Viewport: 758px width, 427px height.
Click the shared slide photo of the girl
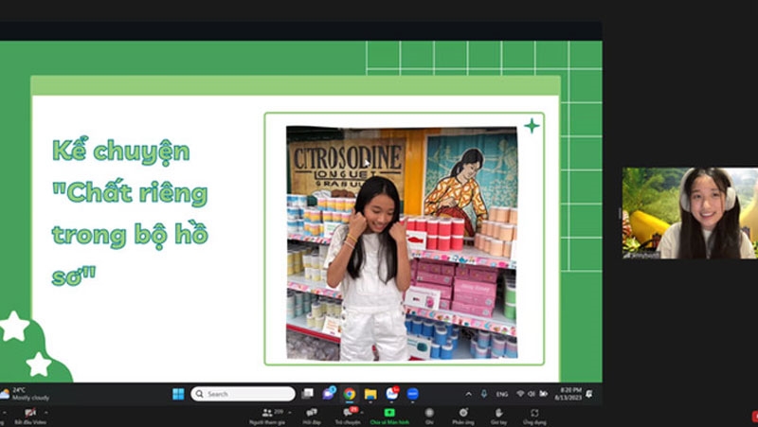(402, 243)
